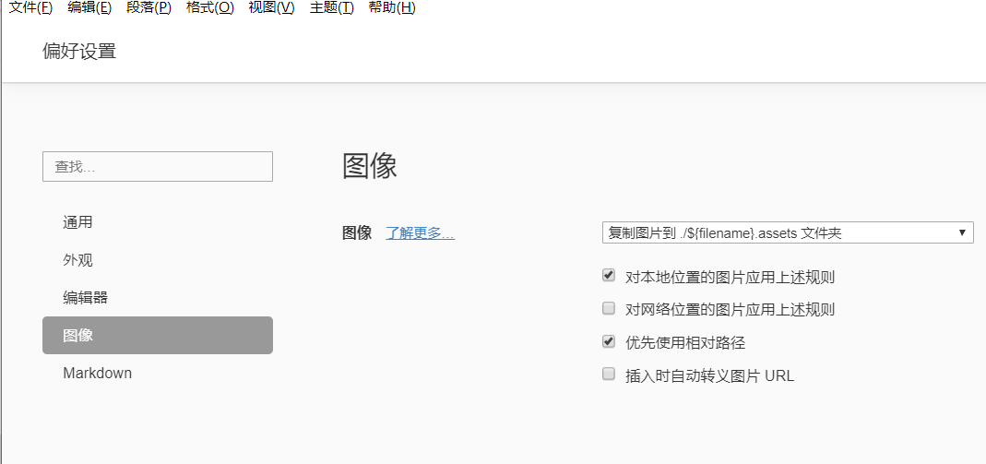
Task: Select the 图像 settings category
Action: pos(157,335)
